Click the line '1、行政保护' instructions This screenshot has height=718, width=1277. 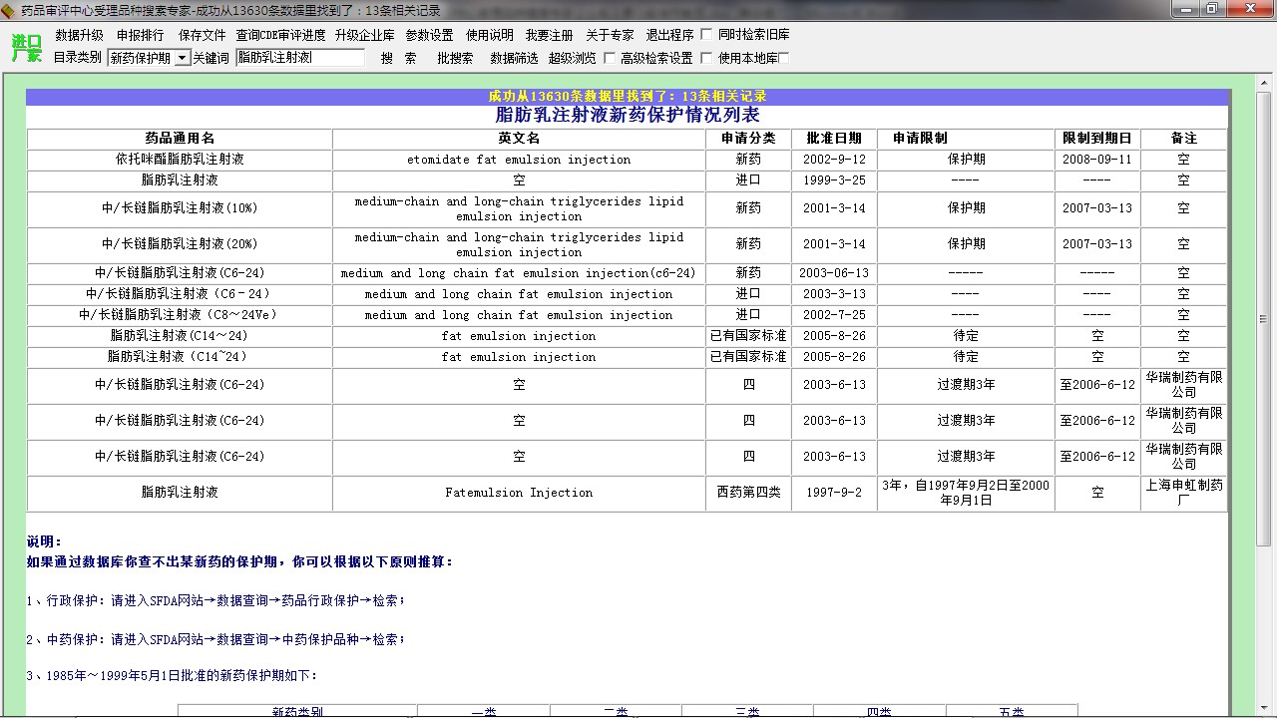click(215, 601)
